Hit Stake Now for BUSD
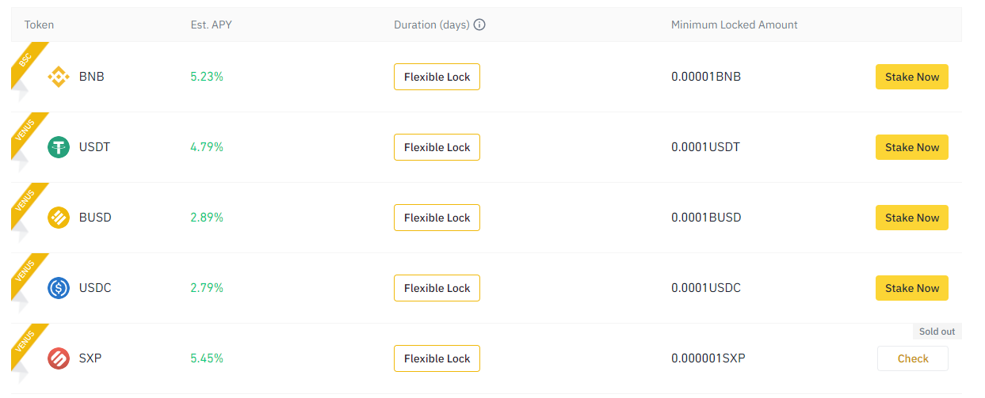The height and width of the screenshot is (398, 985). tap(911, 218)
